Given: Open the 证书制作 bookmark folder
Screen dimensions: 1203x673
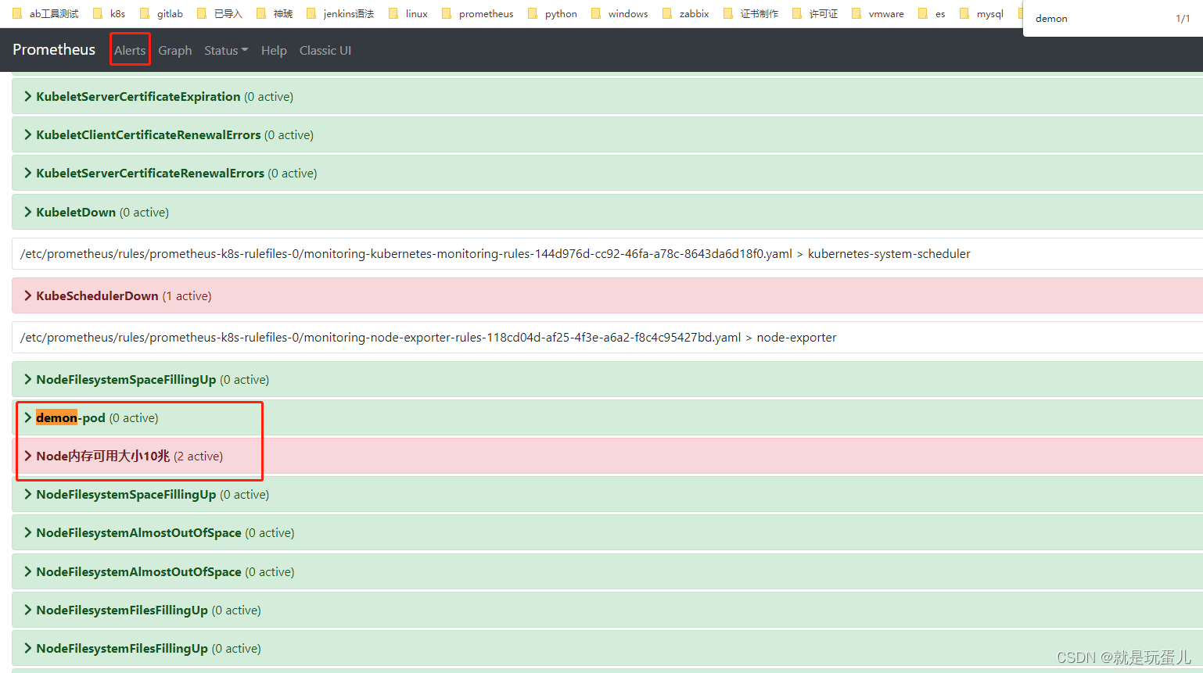Looking at the screenshot, I should click(x=751, y=13).
